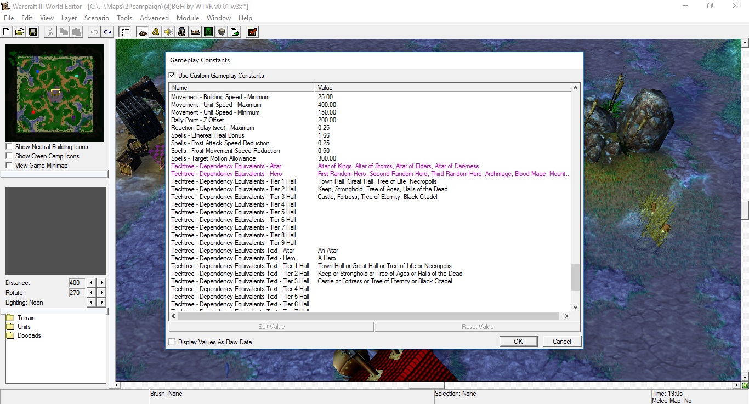Click the Warcraft III title bar app icon
The image size is (749, 404).
tap(6, 6)
